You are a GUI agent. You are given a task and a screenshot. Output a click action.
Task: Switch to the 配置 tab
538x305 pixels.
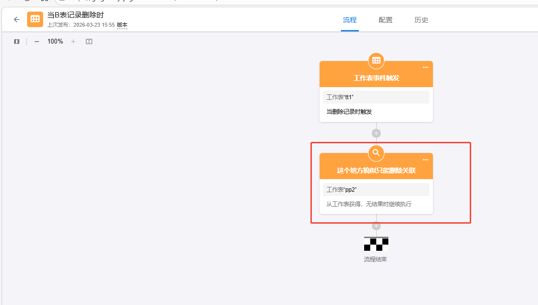[x=385, y=20]
